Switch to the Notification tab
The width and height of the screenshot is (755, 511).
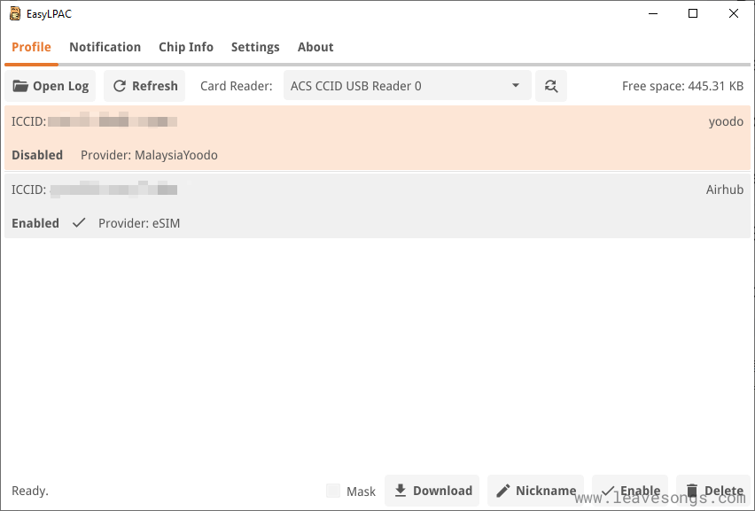105,47
